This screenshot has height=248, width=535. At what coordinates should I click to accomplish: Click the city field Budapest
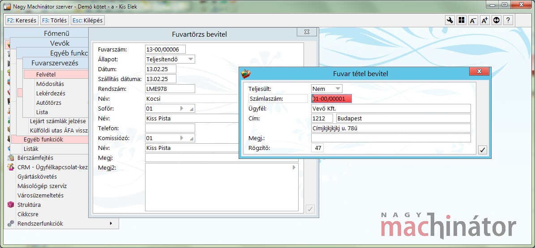[x=404, y=118]
